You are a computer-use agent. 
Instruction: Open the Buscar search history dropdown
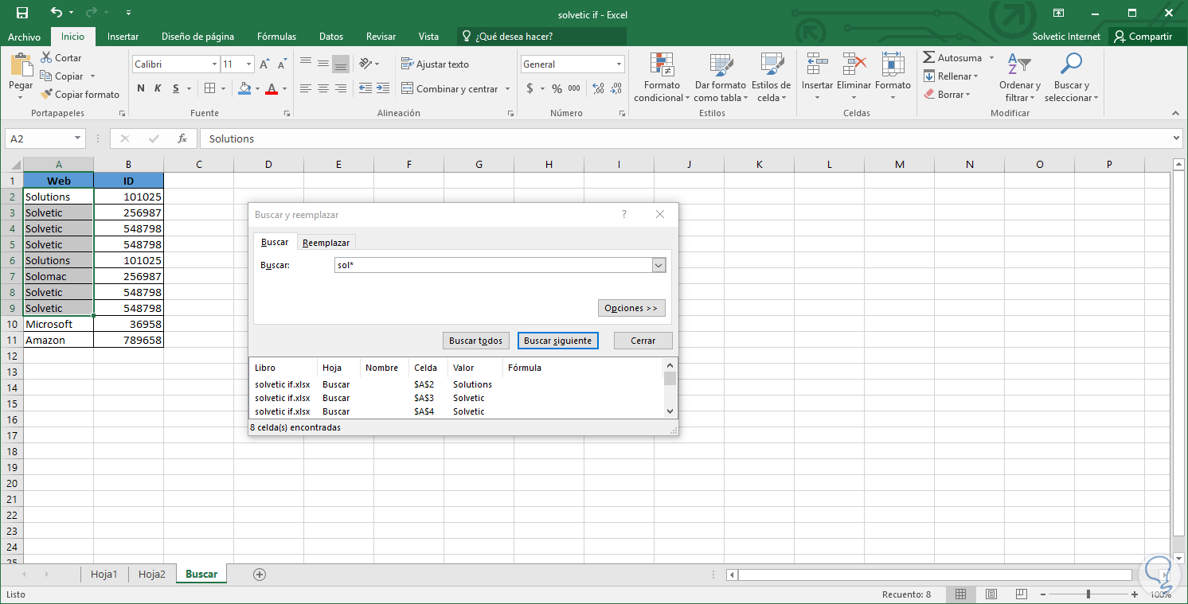pos(658,264)
